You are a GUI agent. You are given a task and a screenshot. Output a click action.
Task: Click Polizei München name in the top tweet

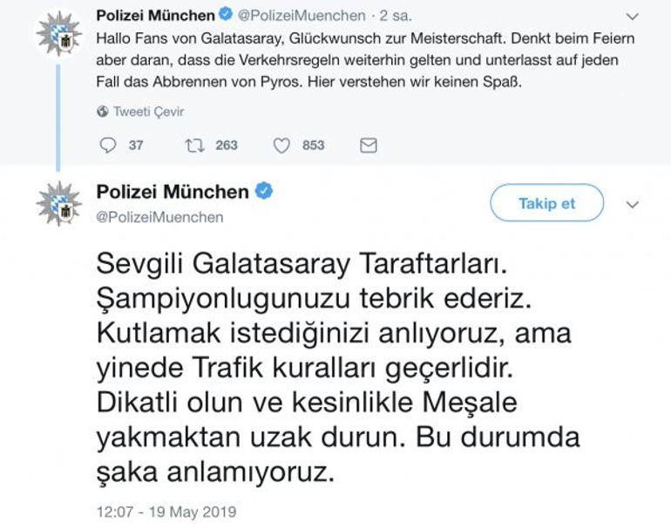155,16
